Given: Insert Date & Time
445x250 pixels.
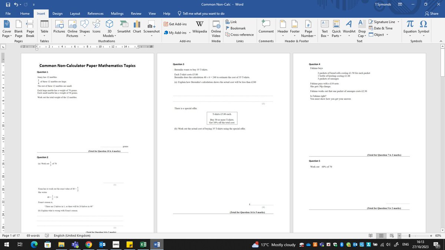Looking at the screenshot, I should 380,28.
